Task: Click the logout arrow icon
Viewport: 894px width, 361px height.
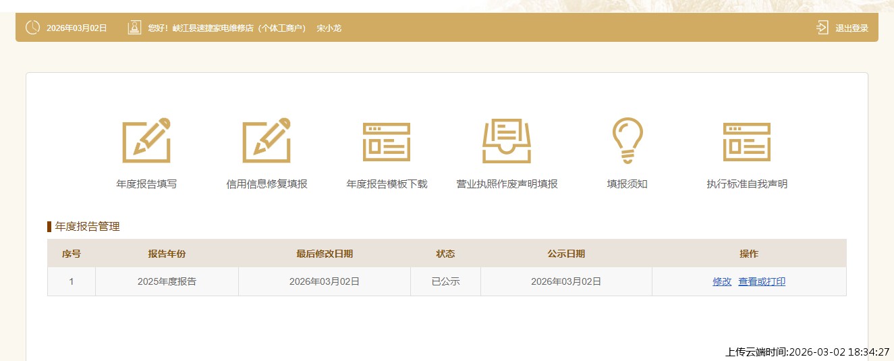Action: [x=822, y=28]
